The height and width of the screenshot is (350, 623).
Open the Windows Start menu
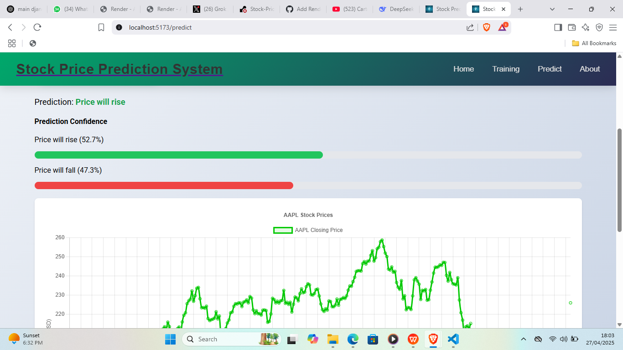[170, 339]
